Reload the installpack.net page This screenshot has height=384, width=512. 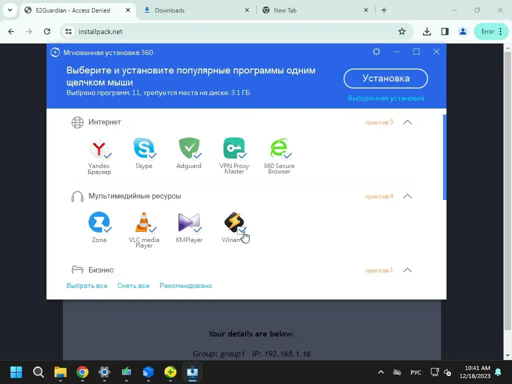[x=47, y=31]
